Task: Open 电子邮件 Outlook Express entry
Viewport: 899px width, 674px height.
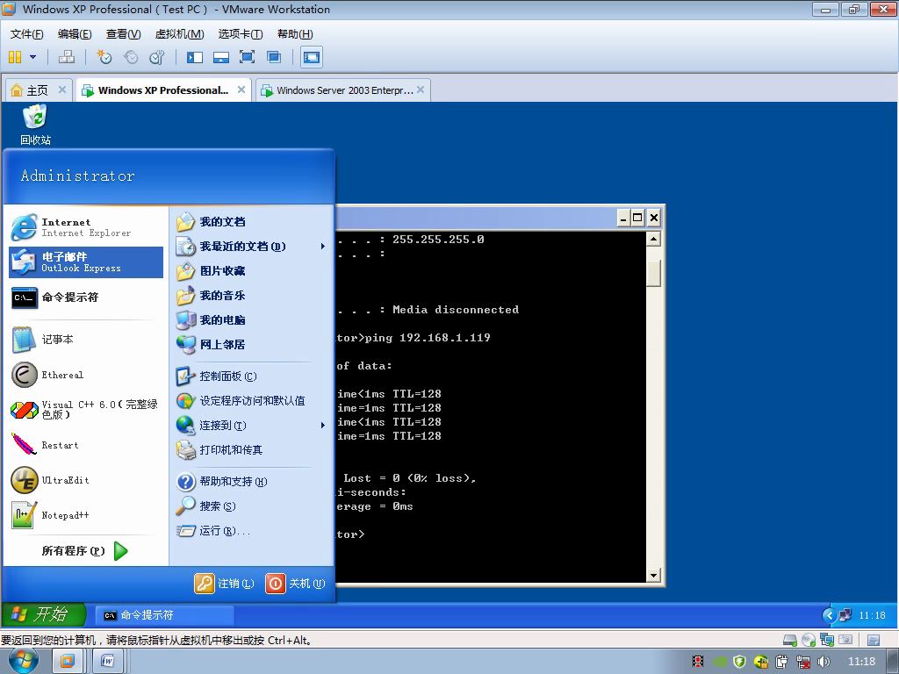Action: [x=86, y=262]
